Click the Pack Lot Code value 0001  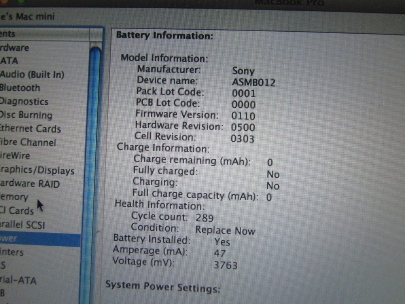(244, 93)
